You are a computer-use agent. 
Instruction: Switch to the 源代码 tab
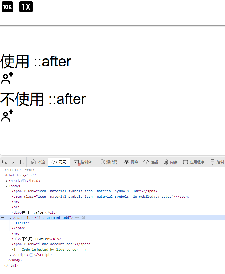click(108, 162)
